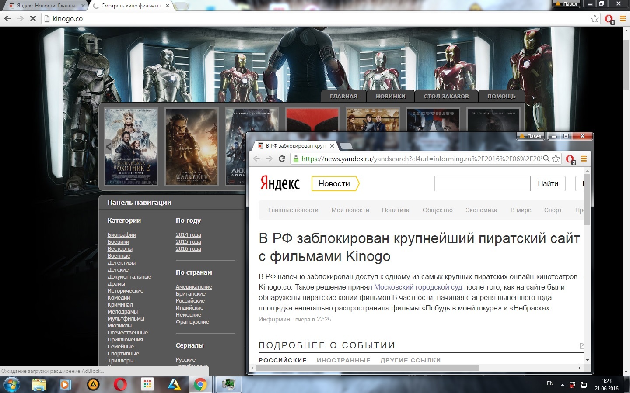Viewport: 630px width, 393px height.
Task: Open Windows Explorer from the taskbar
Action: [39, 385]
